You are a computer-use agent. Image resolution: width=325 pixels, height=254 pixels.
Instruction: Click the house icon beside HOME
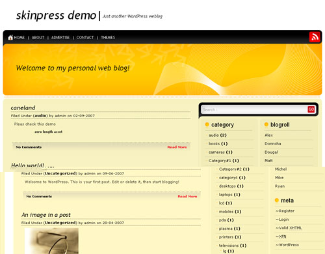click(x=10, y=37)
